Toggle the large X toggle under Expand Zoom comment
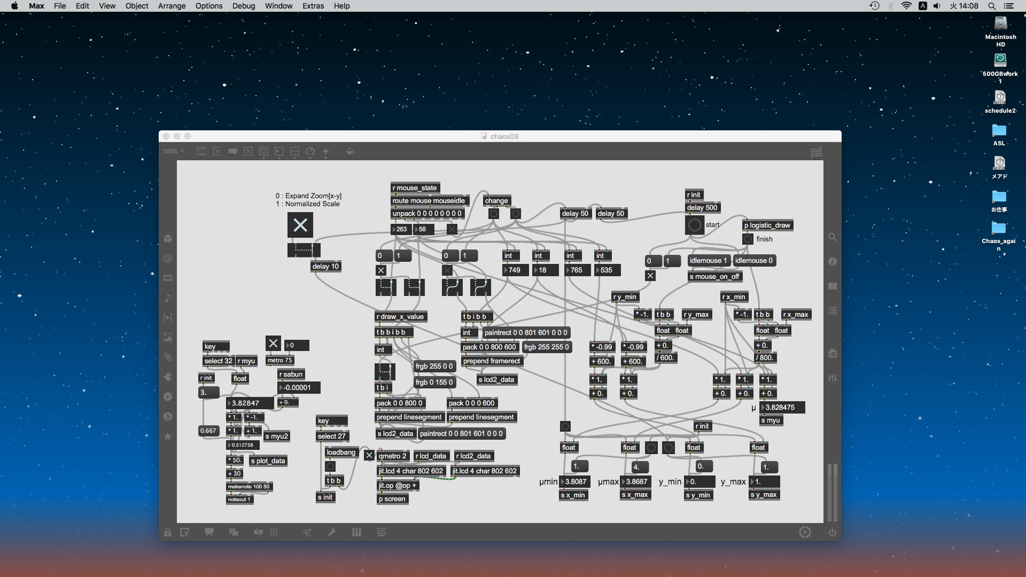The image size is (1026, 577). [x=300, y=225]
